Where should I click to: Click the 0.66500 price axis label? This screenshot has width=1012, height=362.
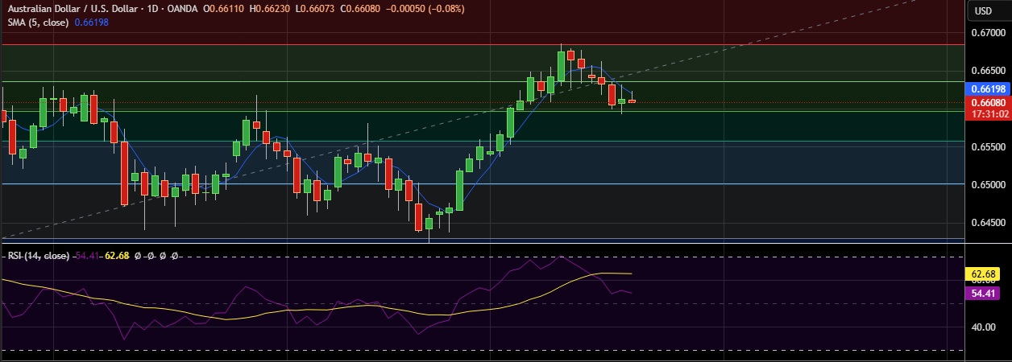pos(987,71)
